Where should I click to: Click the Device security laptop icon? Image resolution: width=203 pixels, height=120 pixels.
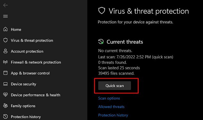pyautogui.click(x=5, y=84)
